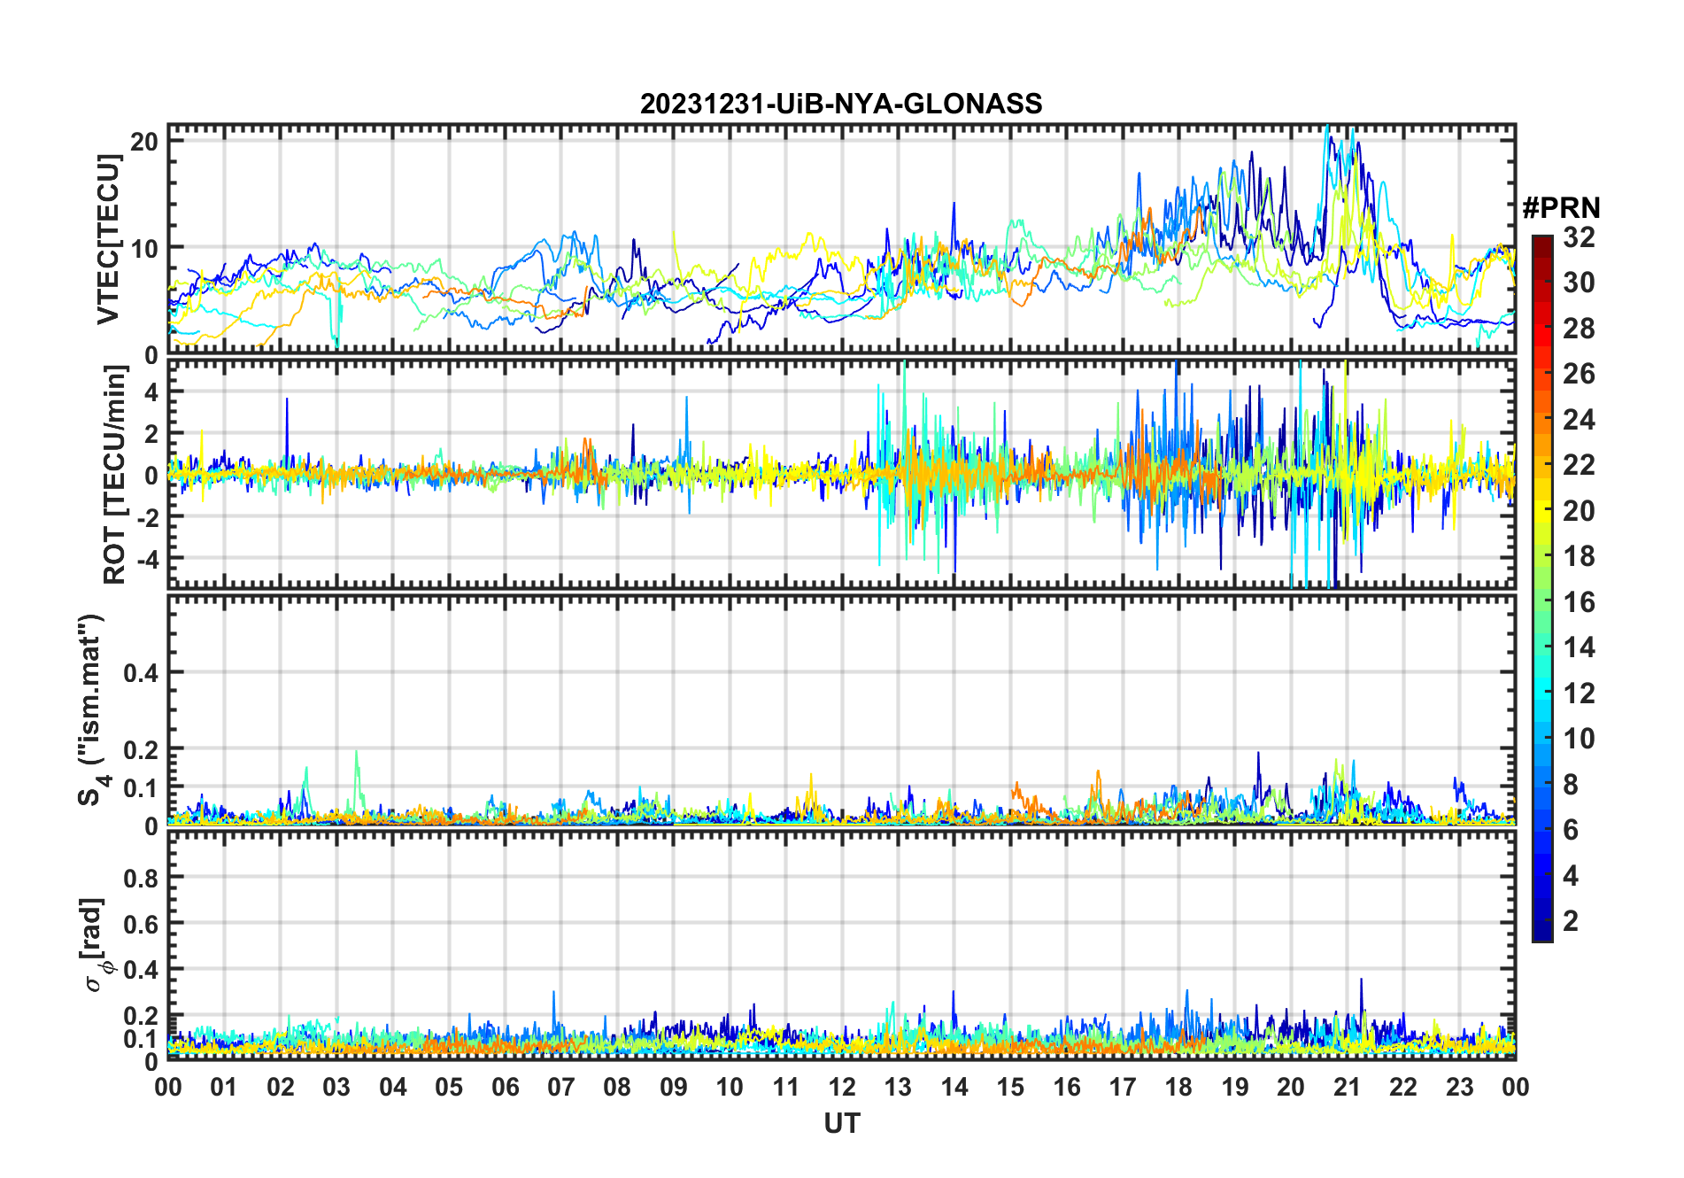
Task: Click the UT x-axis label
Action: (x=841, y=1123)
